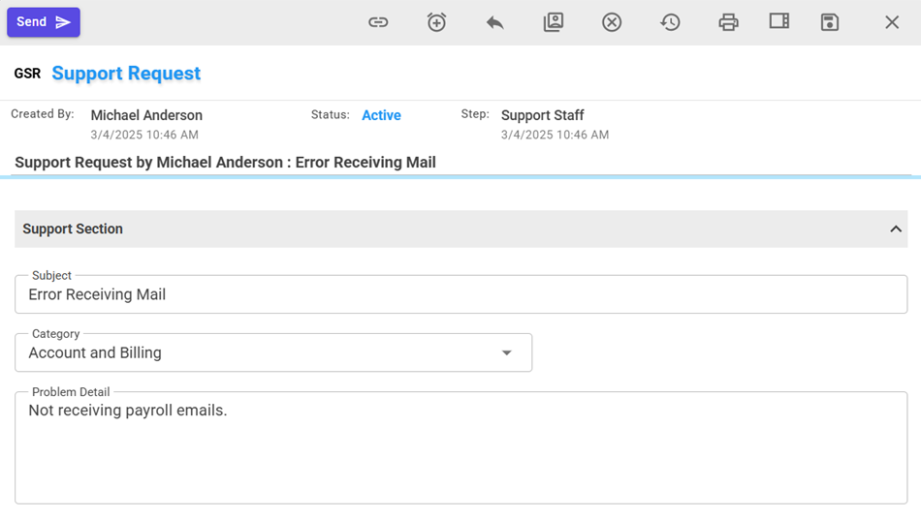Click into the Subject text field

[x=460, y=295]
